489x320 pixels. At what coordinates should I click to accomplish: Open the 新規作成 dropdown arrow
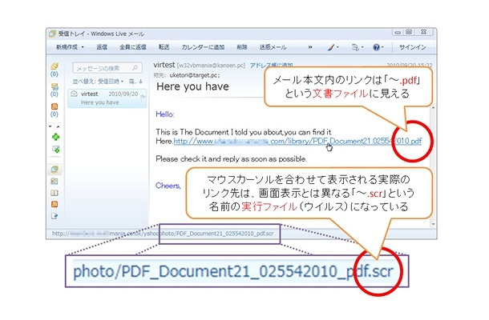[83, 47]
